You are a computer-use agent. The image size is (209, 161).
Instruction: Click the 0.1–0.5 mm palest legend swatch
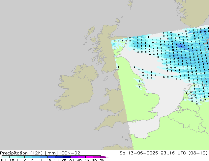6,157
